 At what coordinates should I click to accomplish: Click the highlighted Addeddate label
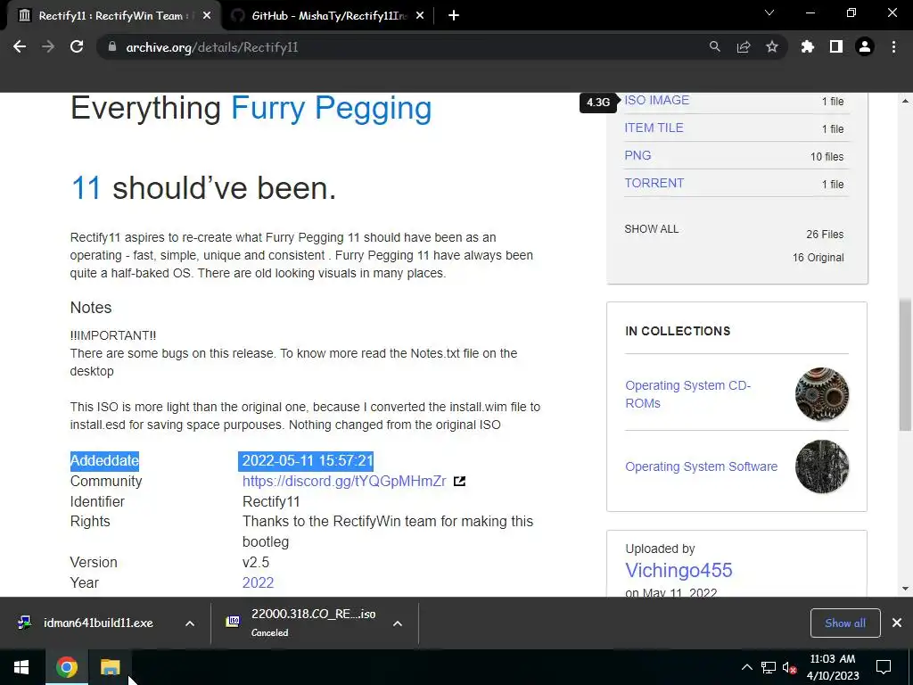pyautogui.click(x=105, y=461)
